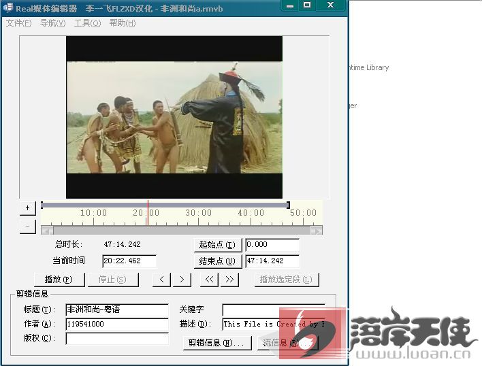482x366 pixels.
Task: Focus the start point field showing 0.000
Action: (x=272, y=245)
